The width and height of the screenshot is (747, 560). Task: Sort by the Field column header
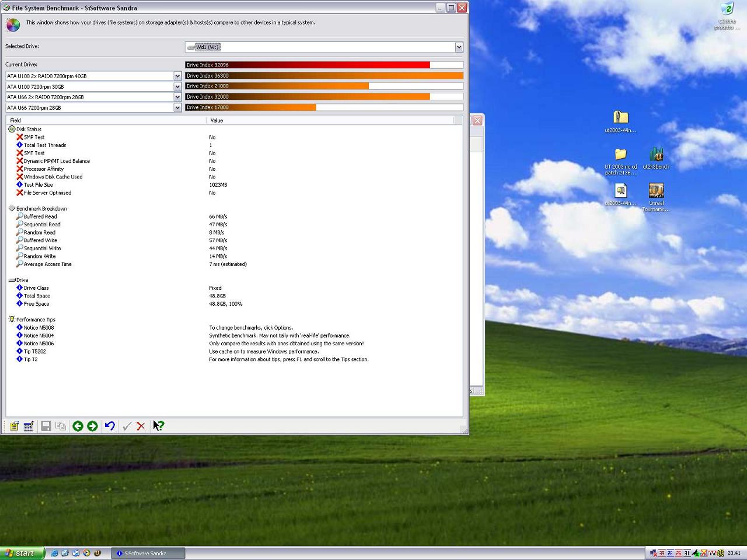(x=106, y=120)
